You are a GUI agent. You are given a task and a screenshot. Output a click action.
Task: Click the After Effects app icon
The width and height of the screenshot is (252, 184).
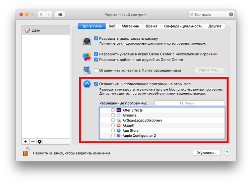point(119,110)
